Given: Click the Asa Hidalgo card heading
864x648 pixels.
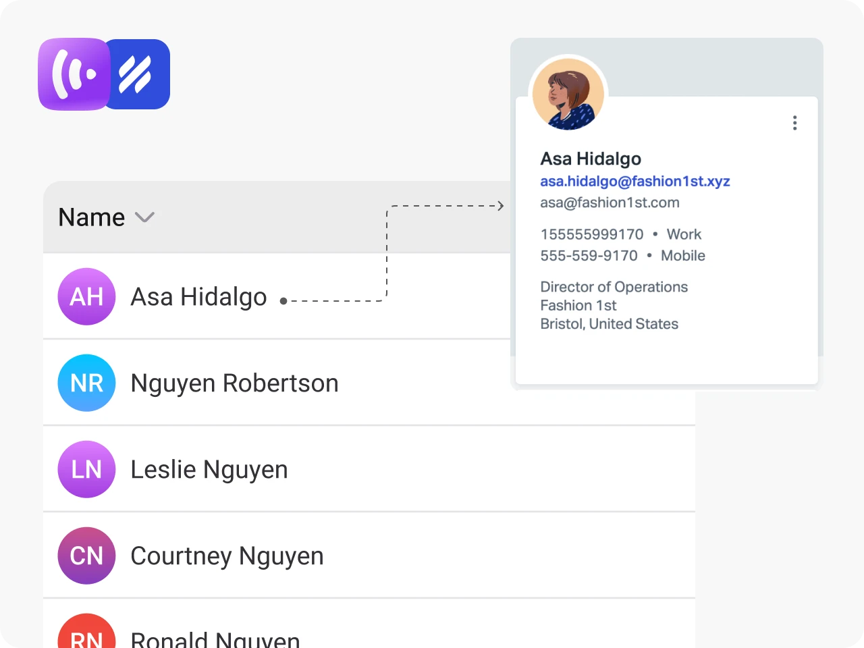Looking at the screenshot, I should click(591, 159).
